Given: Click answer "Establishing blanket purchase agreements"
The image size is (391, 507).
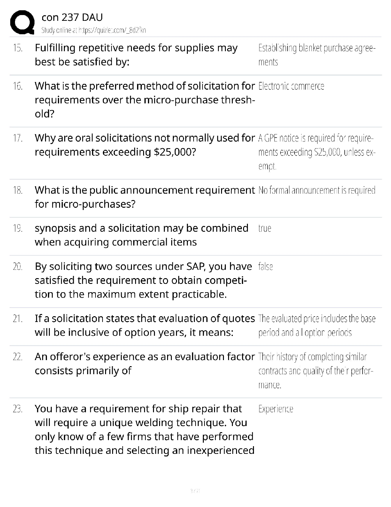Looking at the screenshot, I should pyautogui.click(x=317, y=55).
